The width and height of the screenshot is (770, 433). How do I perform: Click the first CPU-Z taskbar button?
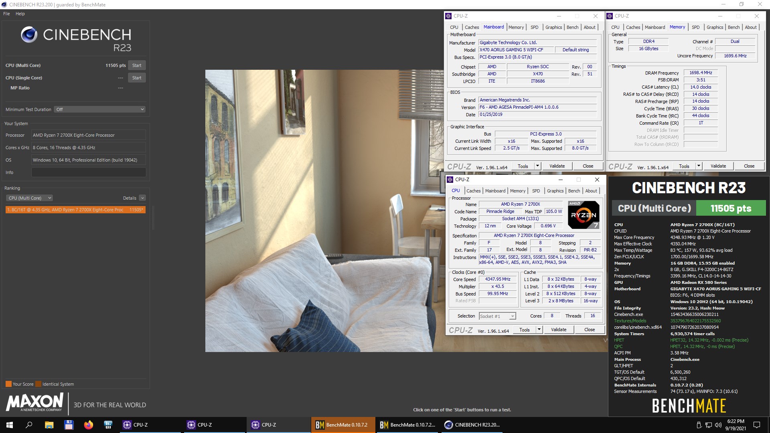[x=150, y=425]
